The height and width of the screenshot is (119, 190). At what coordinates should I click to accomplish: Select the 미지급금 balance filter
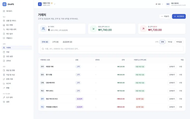pyautogui.click(x=179, y=42)
